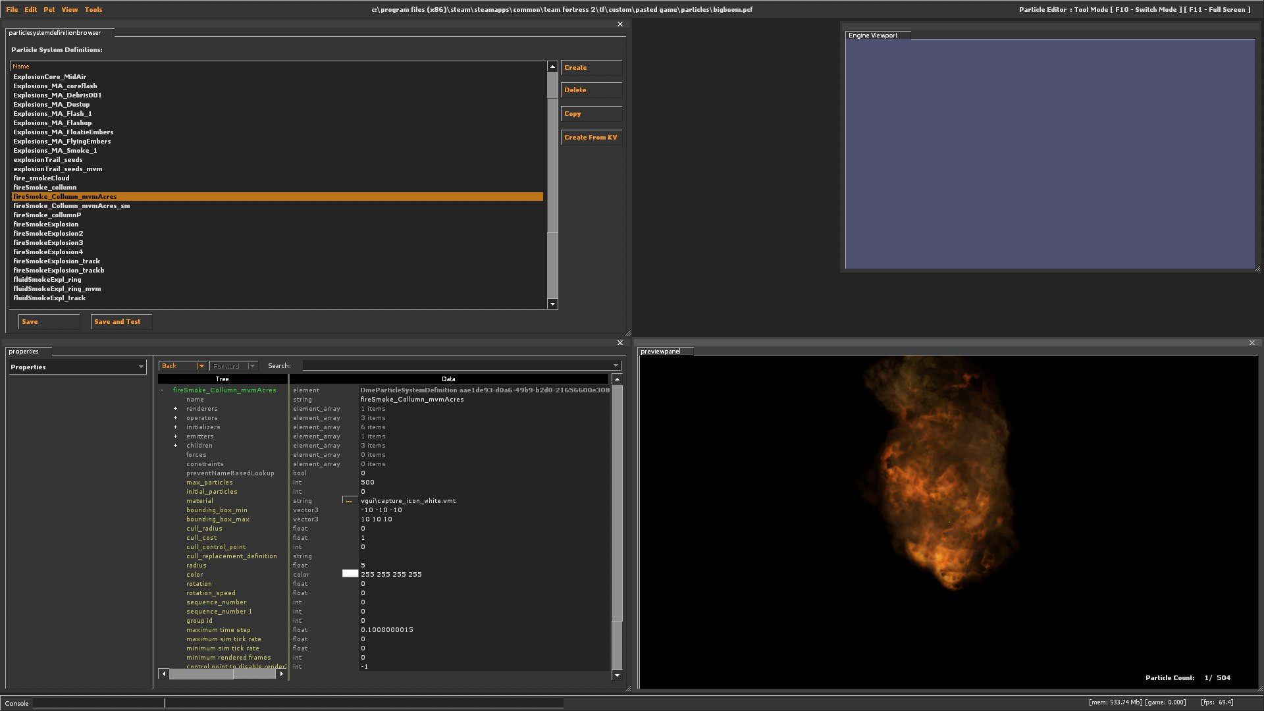This screenshot has height=711, width=1264.
Task: Click properties tree scroll right arrow
Action: 282,674
